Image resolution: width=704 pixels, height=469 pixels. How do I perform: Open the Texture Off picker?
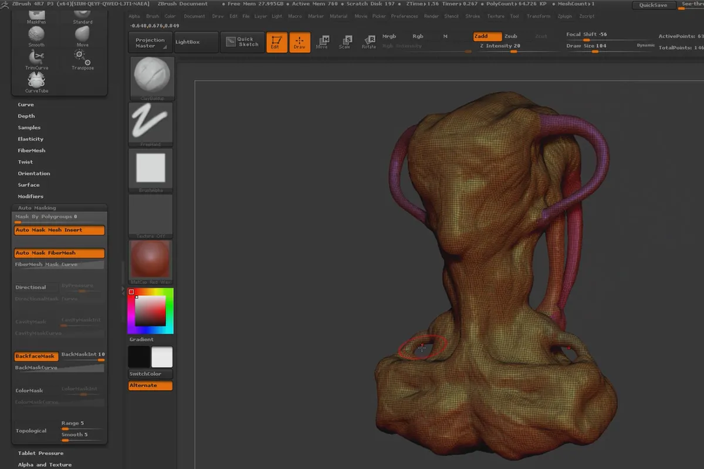[151, 216]
